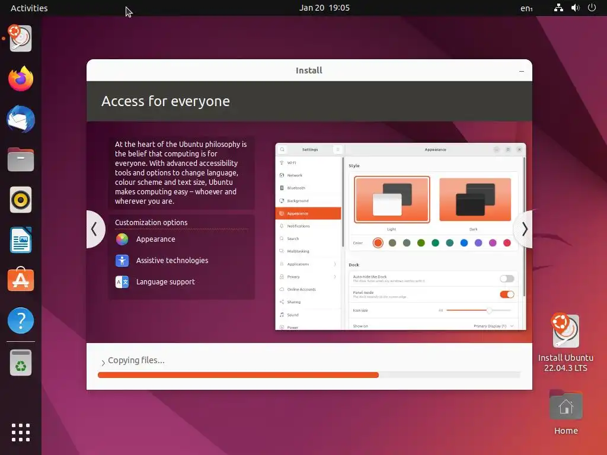
Task: Open Firefox from the dock
Action: pyautogui.click(x=21, y=79)
